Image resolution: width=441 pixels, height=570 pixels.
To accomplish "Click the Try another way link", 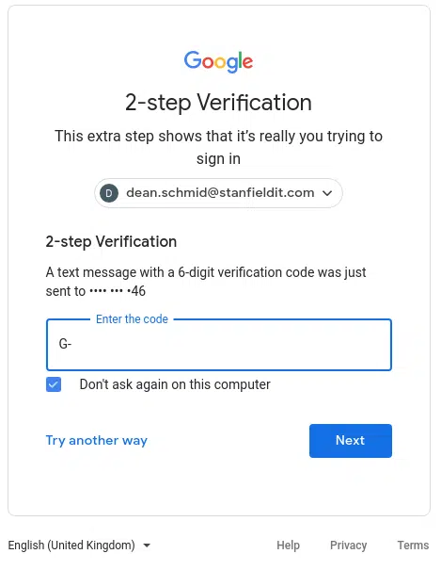I will (x=97, y=440).
